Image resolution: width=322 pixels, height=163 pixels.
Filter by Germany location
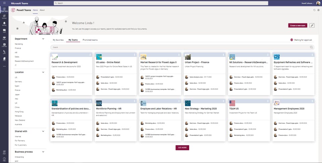coord(18,82)
